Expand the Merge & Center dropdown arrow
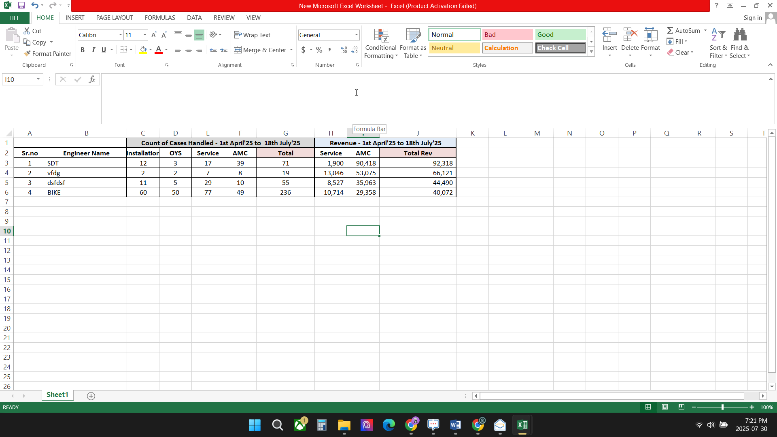The image size is (777, 437). [x=291, y=50]
